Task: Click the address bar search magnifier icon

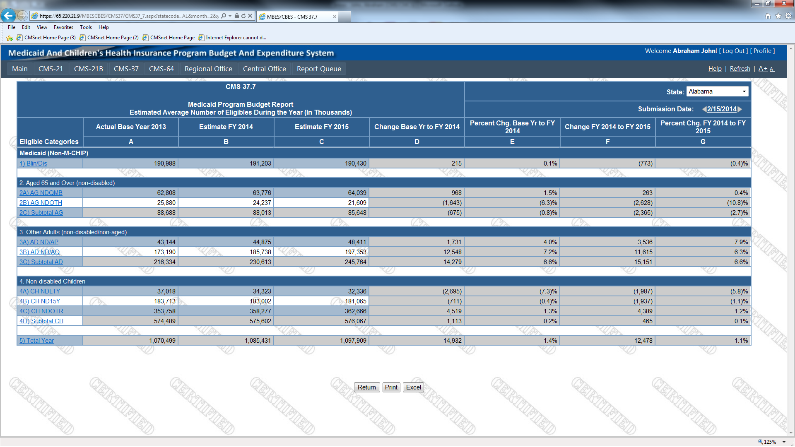Action: click(x=224, y=16)
